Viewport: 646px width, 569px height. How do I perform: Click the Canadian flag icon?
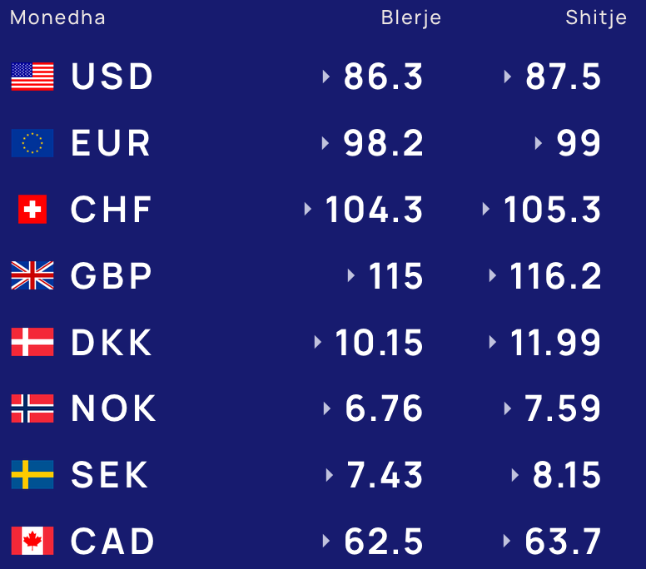pyautogui.click(x=32, y=541)
